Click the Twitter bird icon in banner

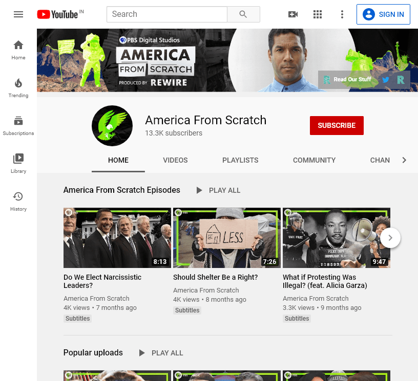coord(386,80)
